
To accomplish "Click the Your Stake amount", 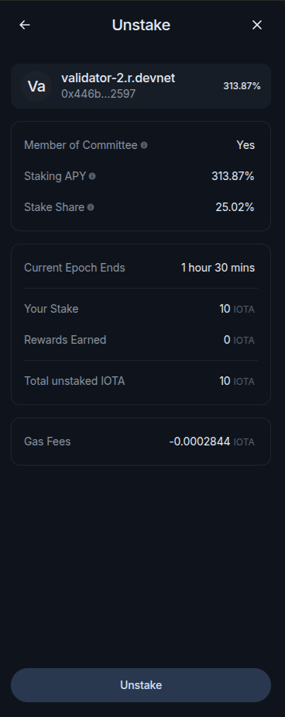I will point(236,309).
